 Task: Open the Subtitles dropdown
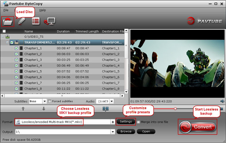tap(45, 101)
